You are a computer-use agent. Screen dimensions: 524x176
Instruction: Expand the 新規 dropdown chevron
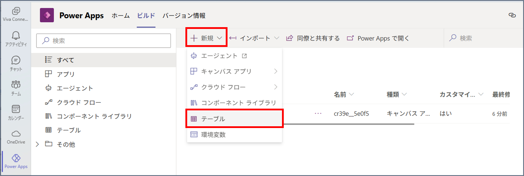pyautogui.click(x=220, y=38)
